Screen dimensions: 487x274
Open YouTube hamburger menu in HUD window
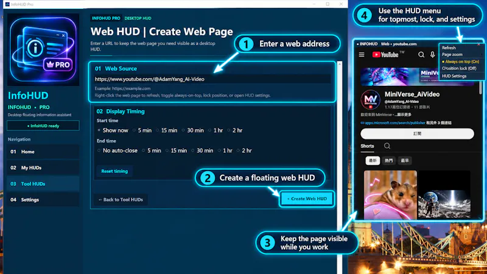coord(362,55)
